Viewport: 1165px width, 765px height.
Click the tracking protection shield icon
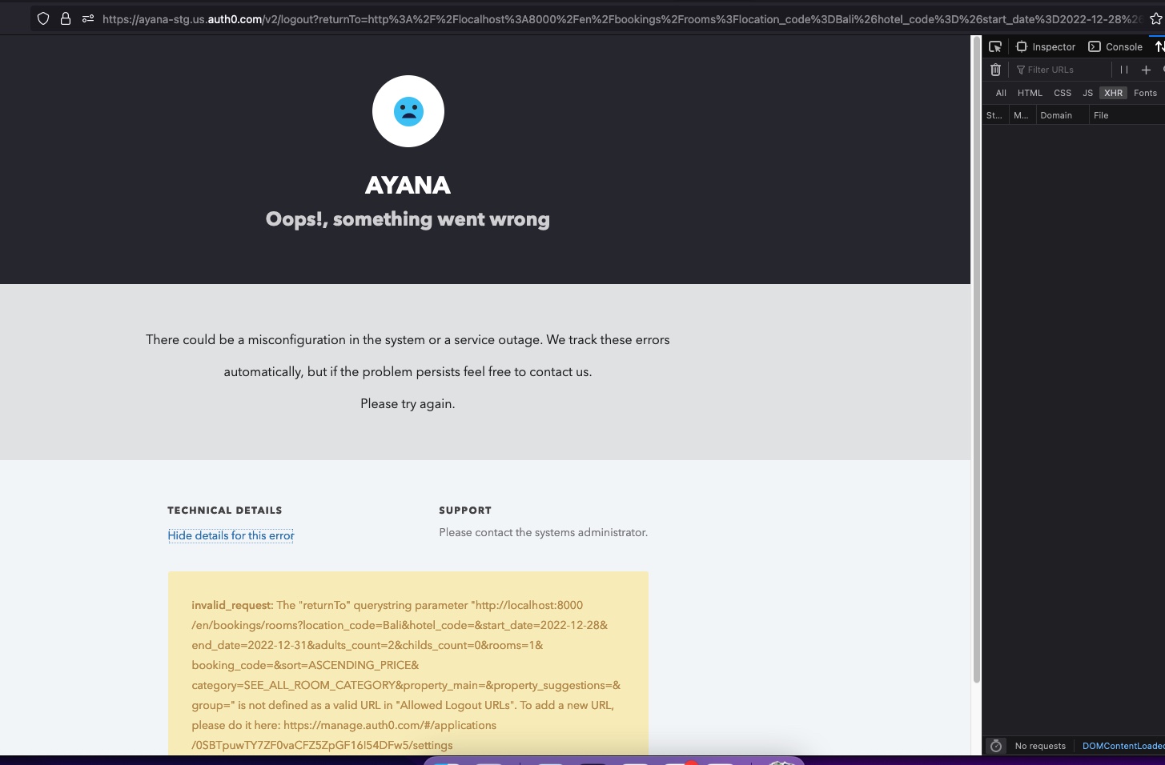42,18
